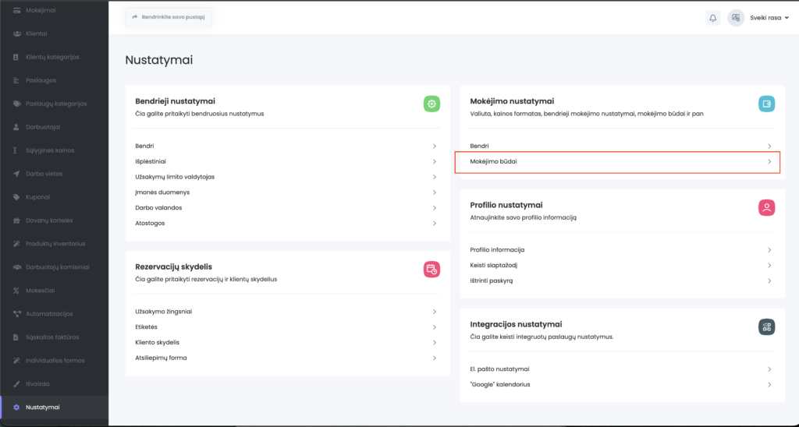Click the pink Profilio nustatymai user icon
This screenshot has width=799, height=427.
(766, 207)
